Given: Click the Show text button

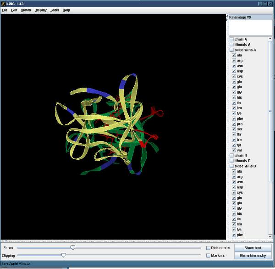Looking at the screenshot, I should coord(253,248).
